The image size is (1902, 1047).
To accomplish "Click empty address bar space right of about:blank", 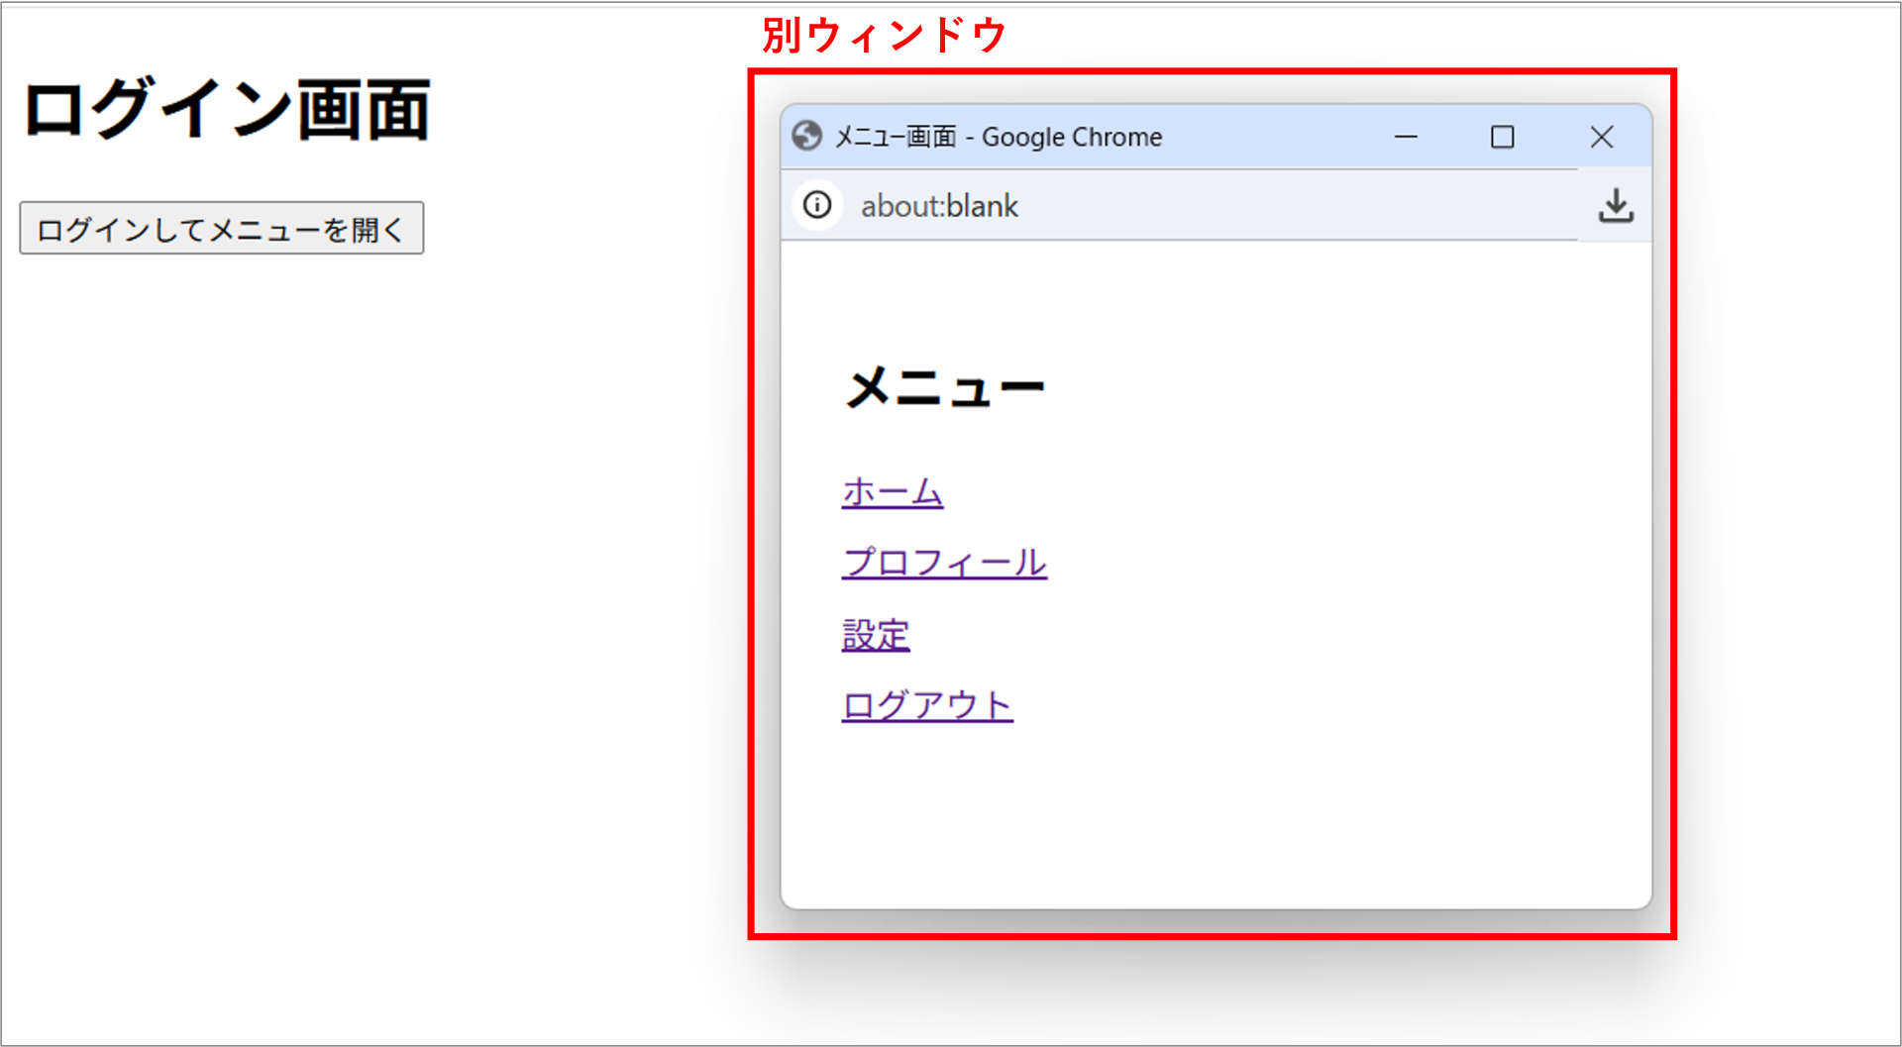I will click(1288, 206).
